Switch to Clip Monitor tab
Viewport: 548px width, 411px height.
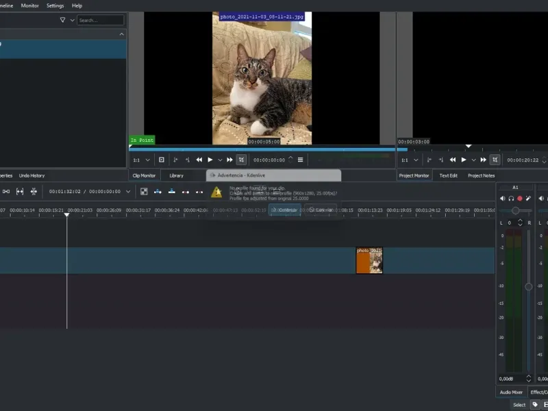click(144, 175)
